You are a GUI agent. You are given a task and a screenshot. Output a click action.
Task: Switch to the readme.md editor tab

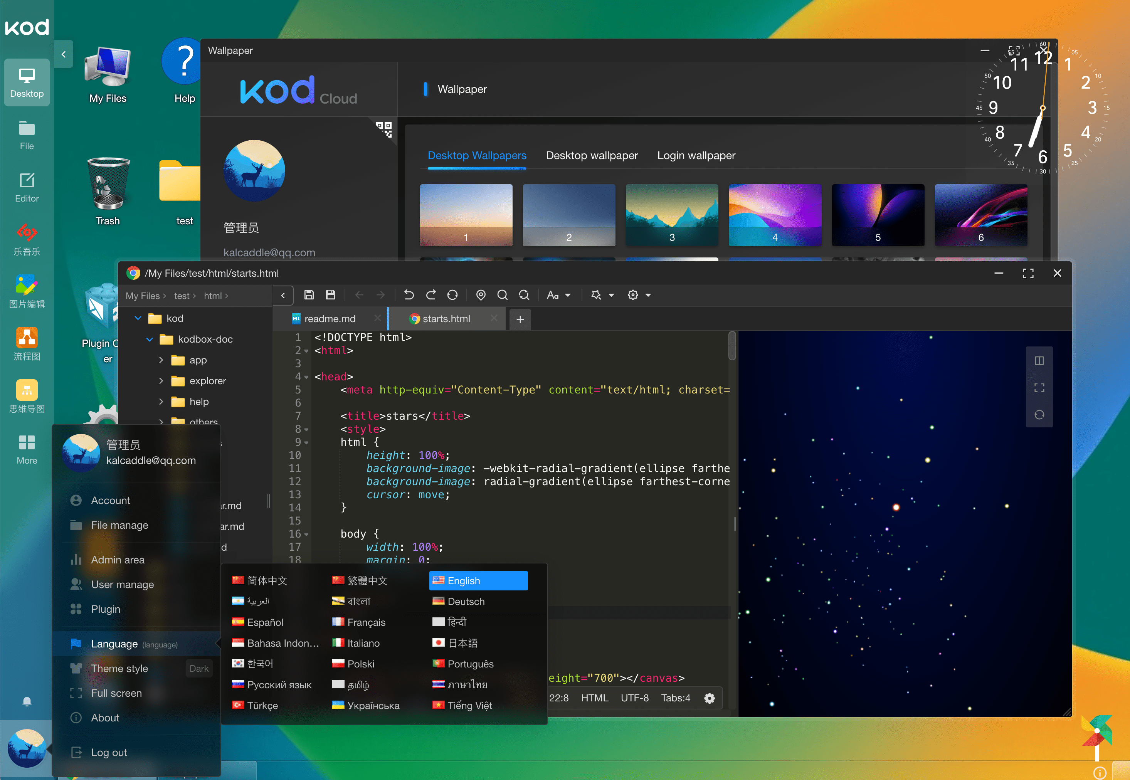[330, 318]
